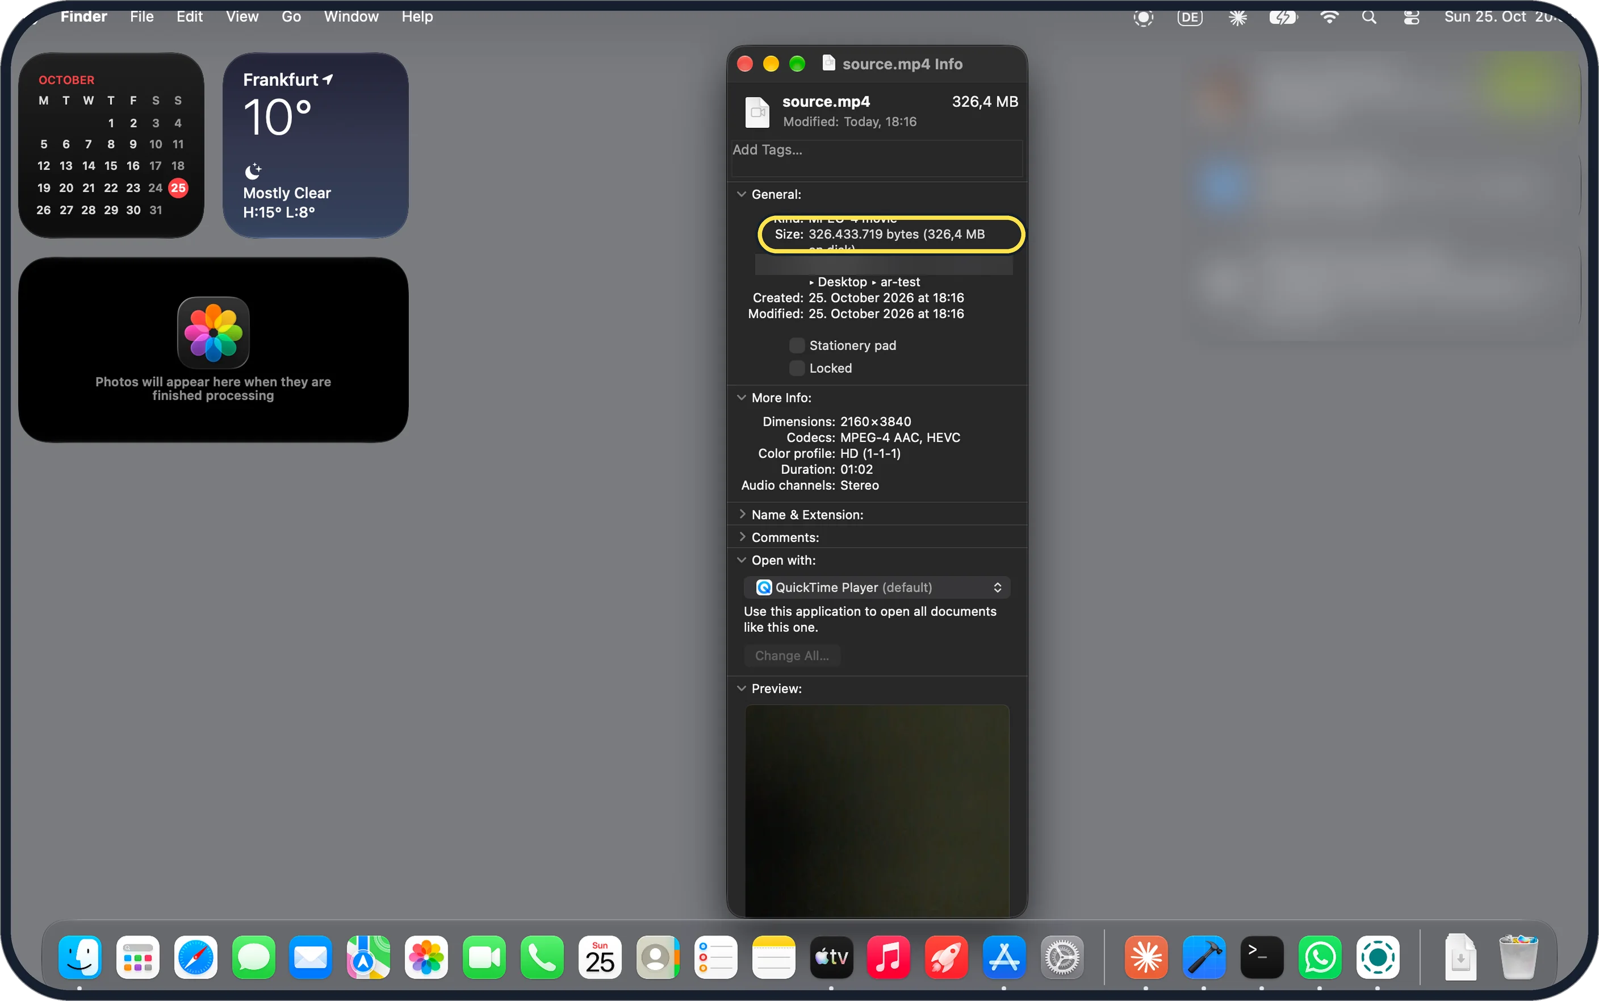Click the video preview thumbnail
Viewport: 1599px width, 1001px height.
point(877,810)
